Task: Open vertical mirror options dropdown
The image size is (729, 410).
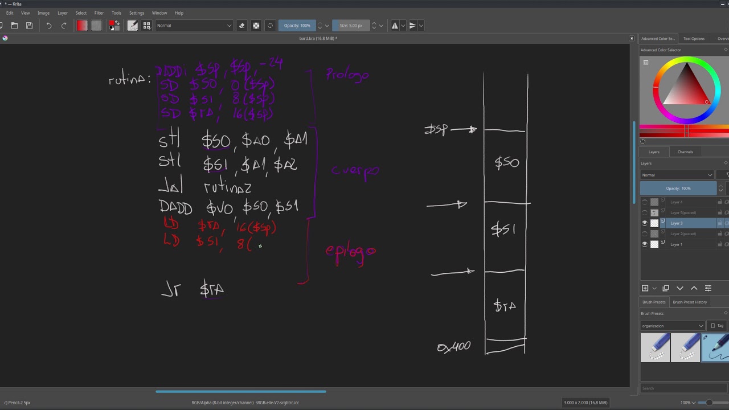Action: point(421,25)
